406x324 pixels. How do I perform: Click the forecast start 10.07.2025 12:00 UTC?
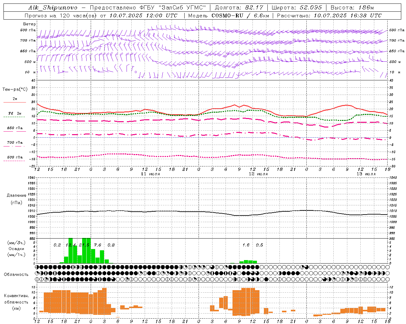[x=143, y=16]
